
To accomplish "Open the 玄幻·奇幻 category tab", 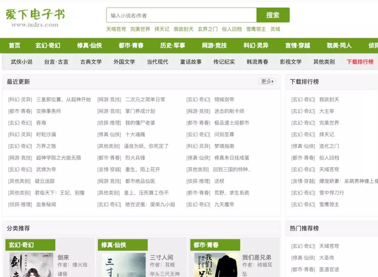I will click(48, 45).
